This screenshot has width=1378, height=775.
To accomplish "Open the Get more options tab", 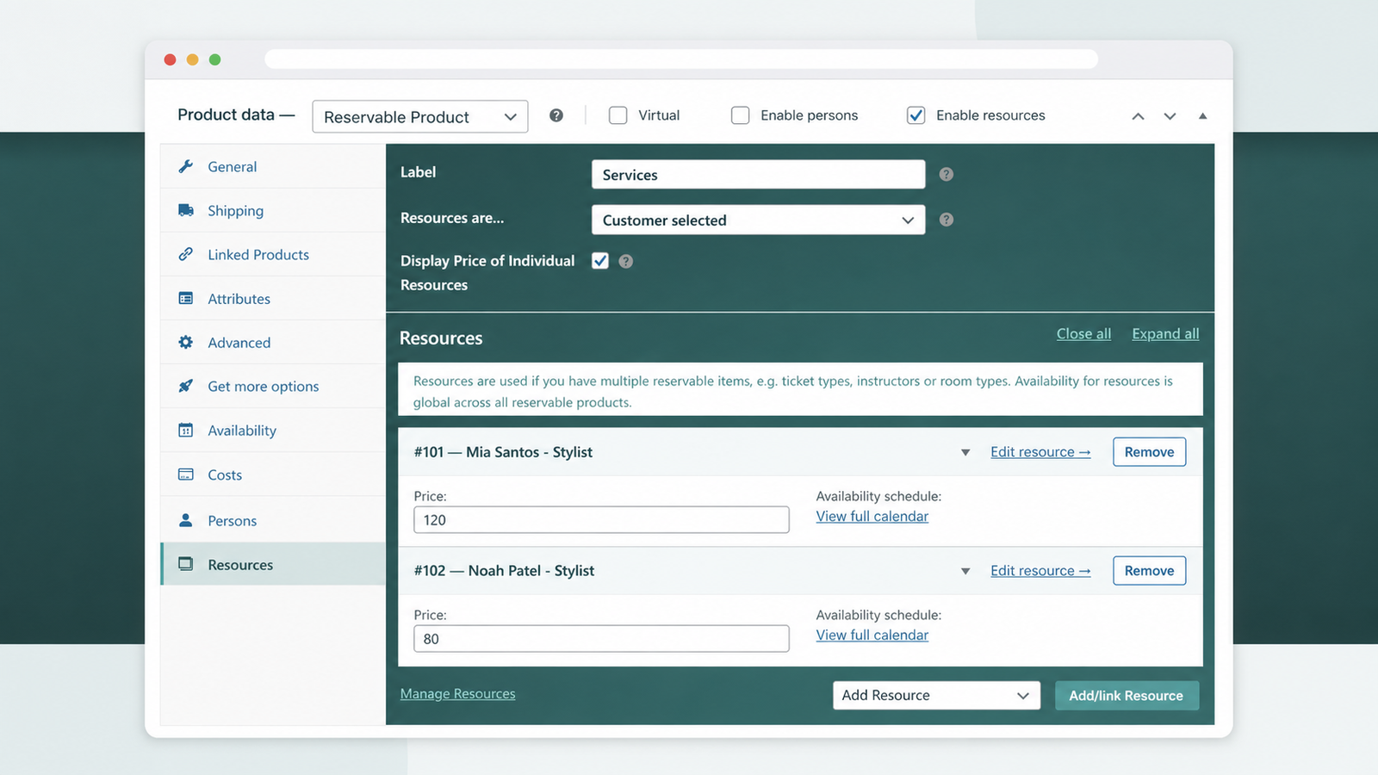I will click(x=273, y=386).
